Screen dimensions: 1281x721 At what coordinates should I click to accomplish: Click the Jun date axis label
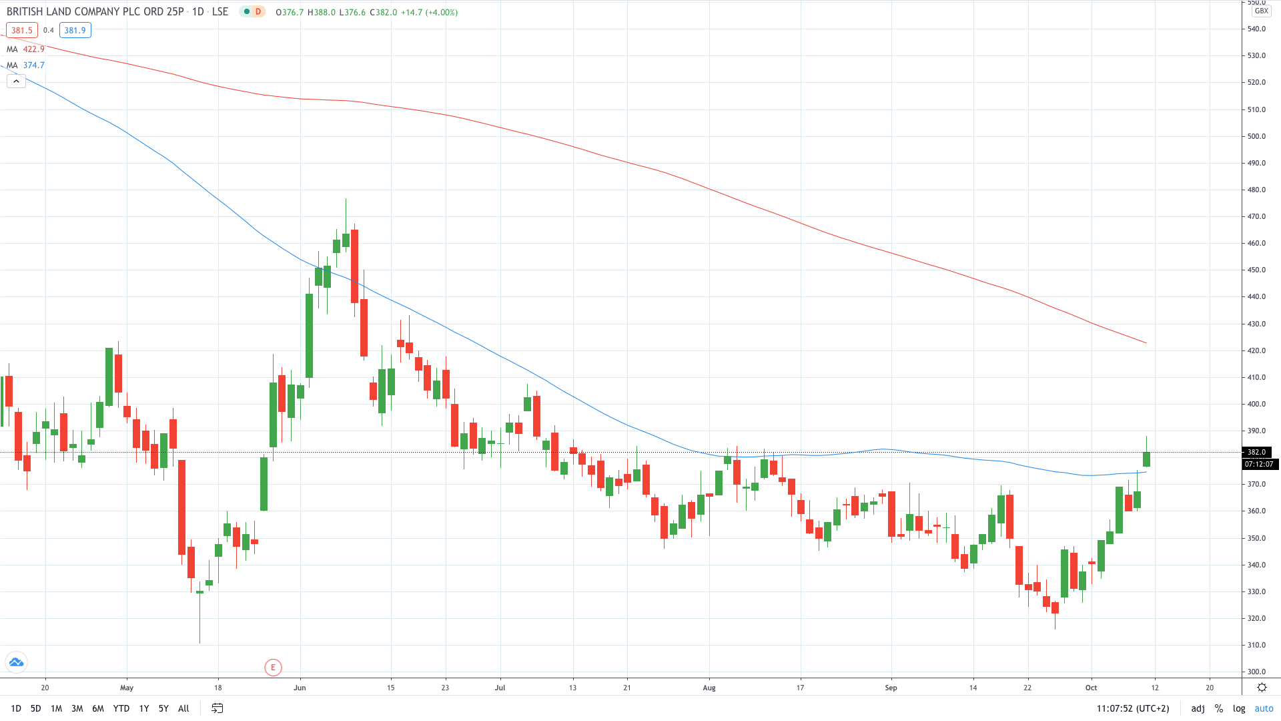[x=300, y=688]
